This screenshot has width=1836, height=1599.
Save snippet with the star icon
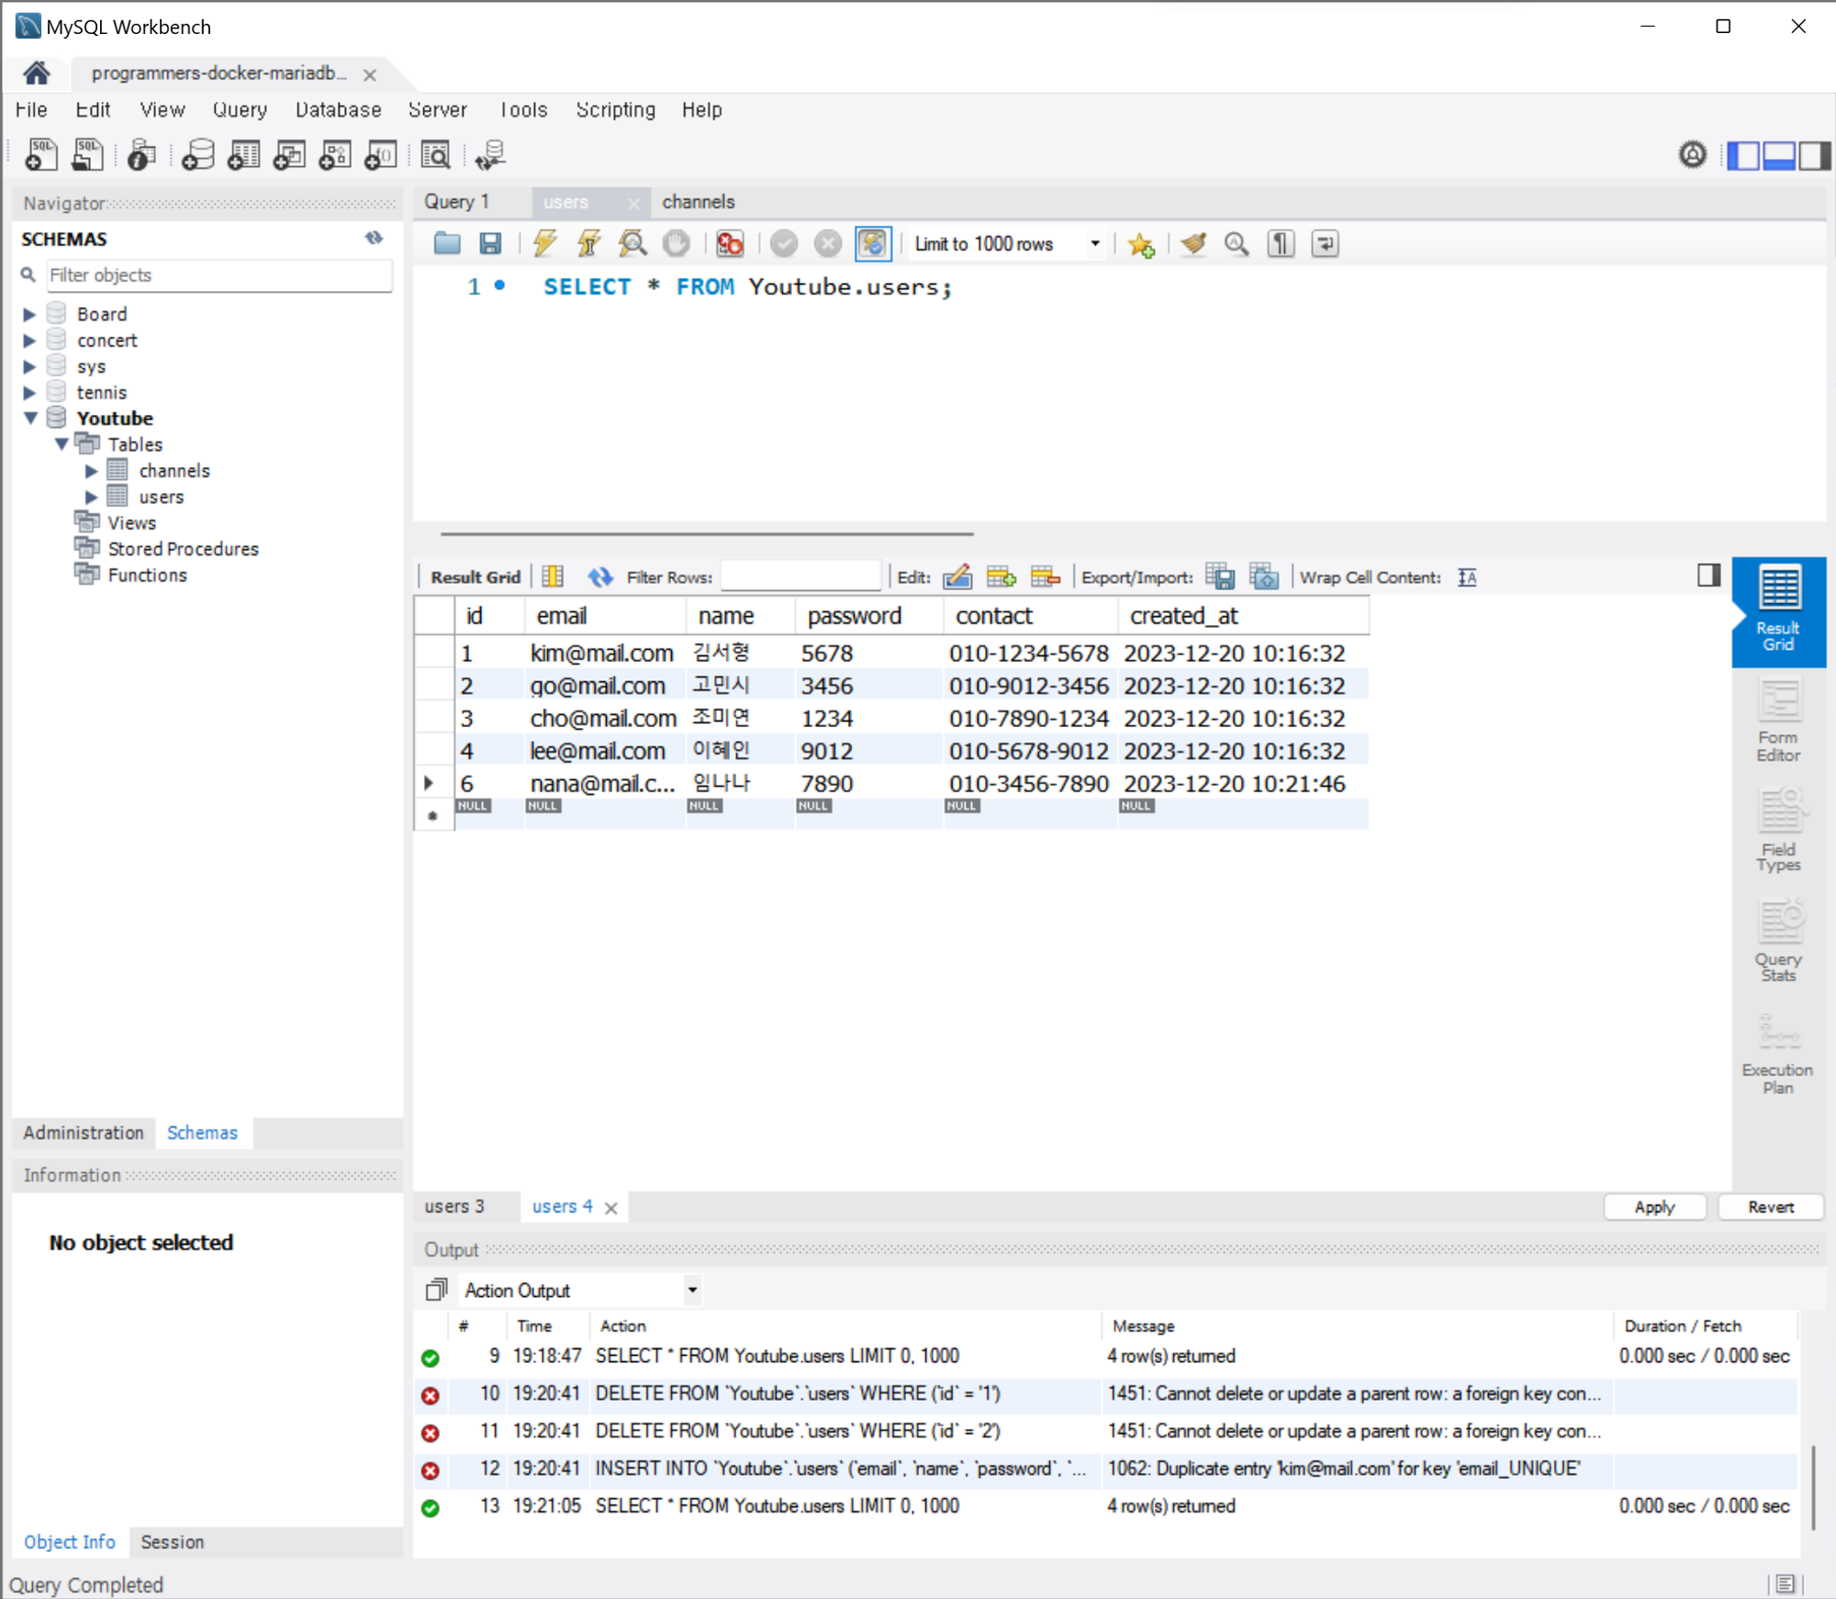click(1141, 244)
